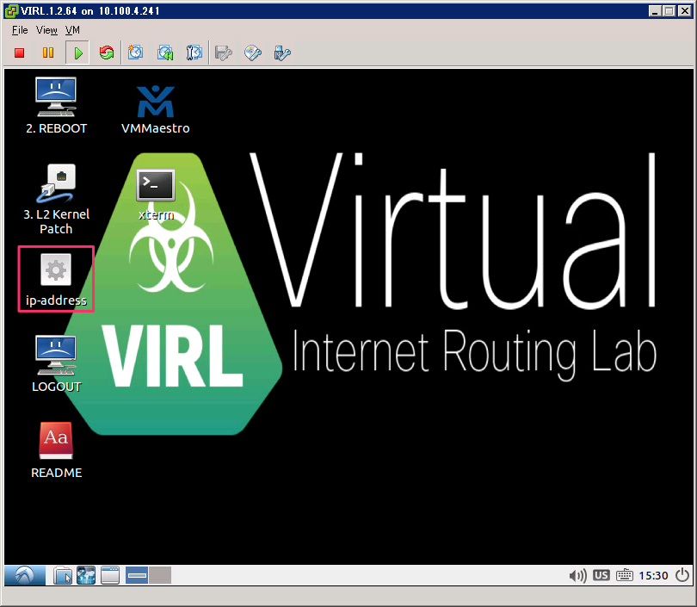Image resolution: width=697 pixels, height=607 pixels.
Task: Open the VM menu
Action: (72, 30)
